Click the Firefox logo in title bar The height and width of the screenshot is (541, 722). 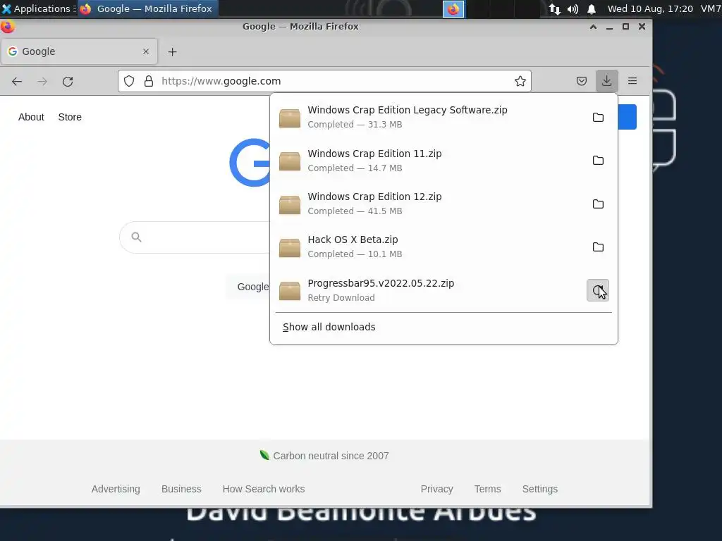8,27
